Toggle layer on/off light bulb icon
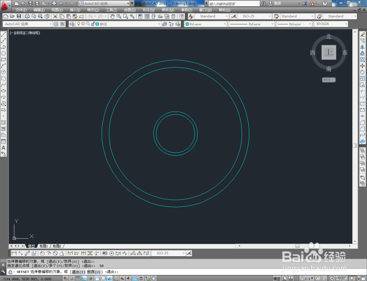 coord(79,24)
